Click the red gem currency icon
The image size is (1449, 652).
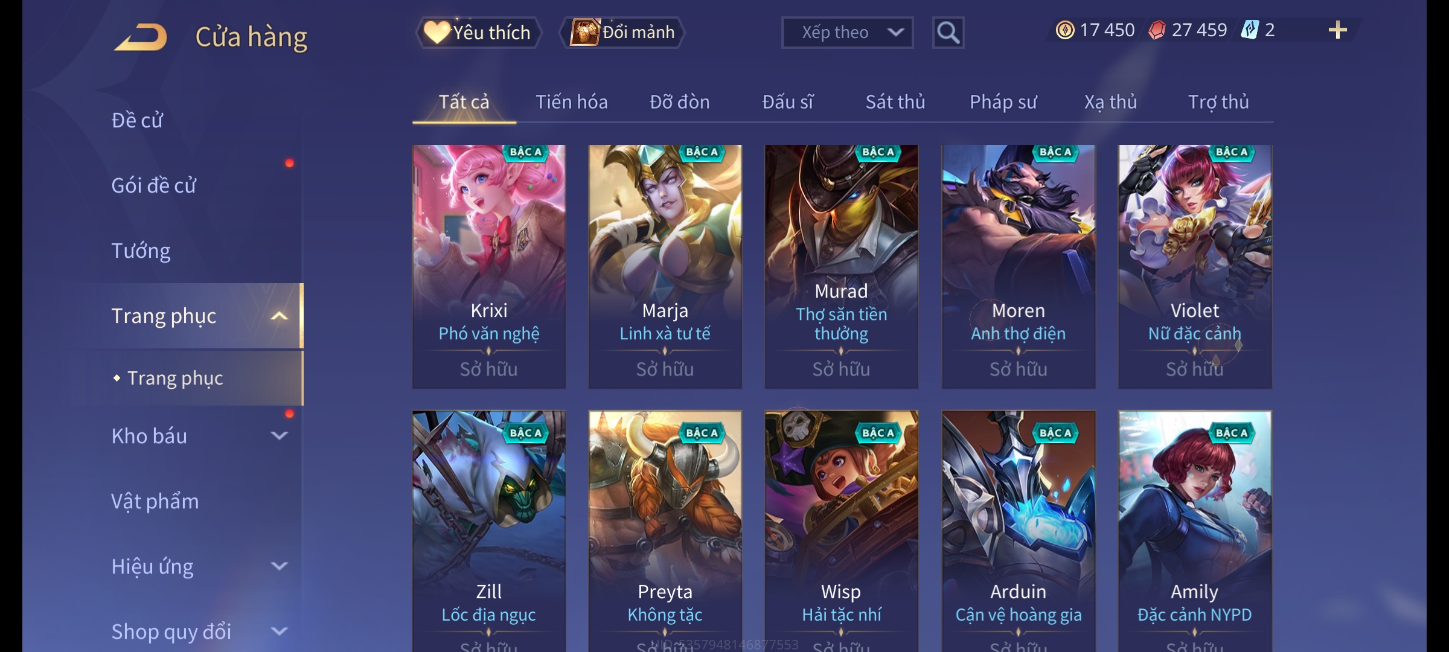click(1157, 30)
